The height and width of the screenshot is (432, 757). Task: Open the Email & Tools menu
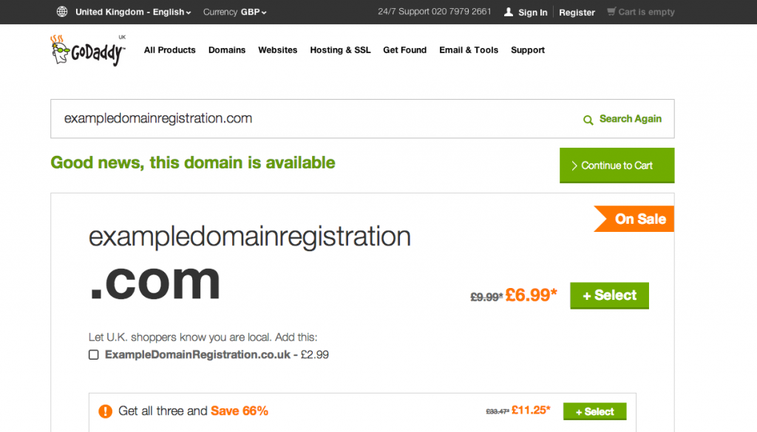468,50
